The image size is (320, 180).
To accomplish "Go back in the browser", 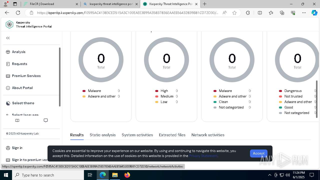I will pyautogui.click(x=7, y=13).
